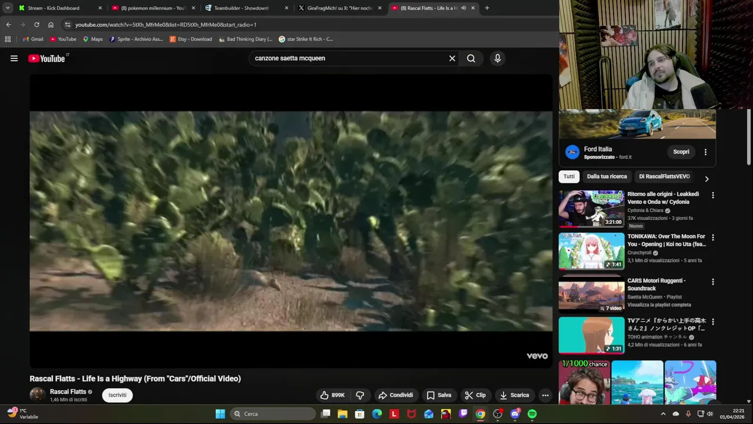Go back in browser history

8,25
